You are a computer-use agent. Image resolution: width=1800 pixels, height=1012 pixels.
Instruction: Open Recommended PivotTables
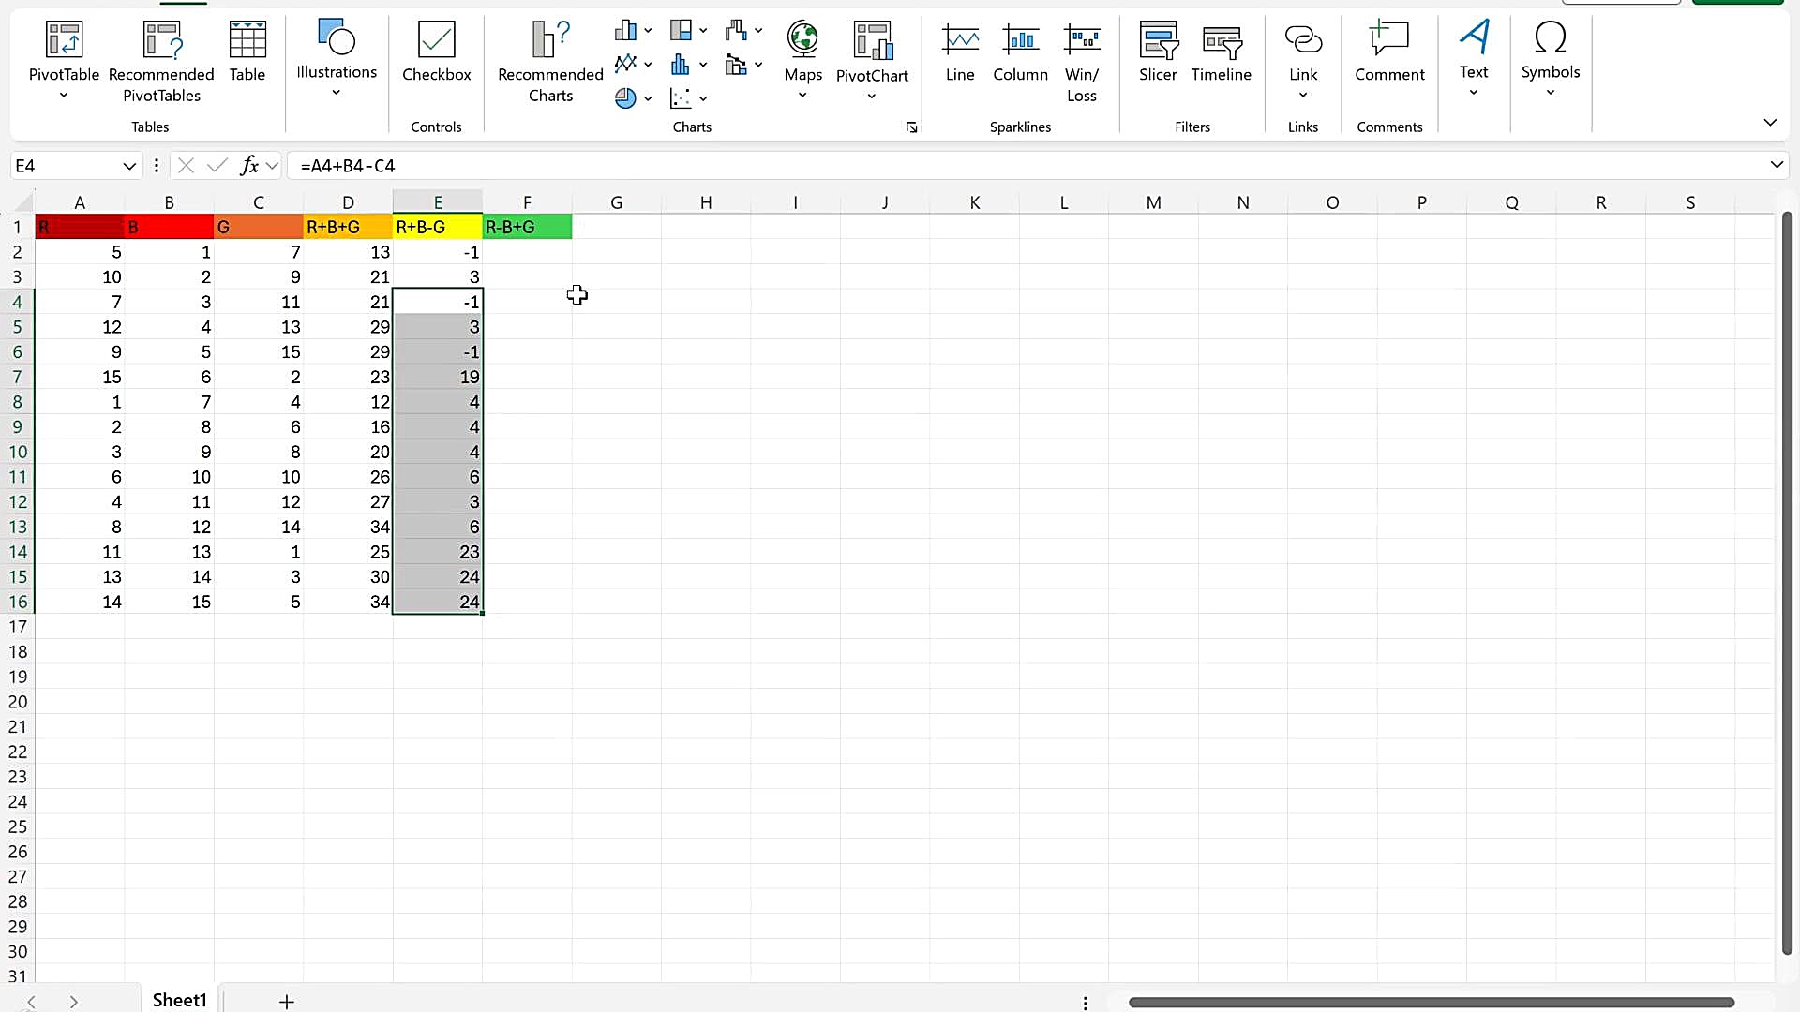[161, 62]
